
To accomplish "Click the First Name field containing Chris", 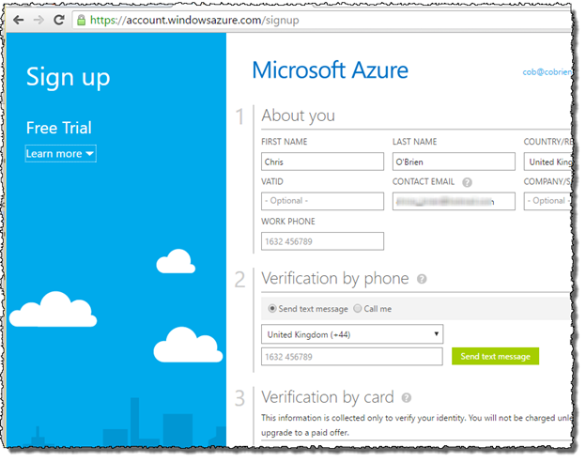I will click(322, 162).
